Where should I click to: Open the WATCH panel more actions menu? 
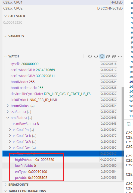coord(120,56)
